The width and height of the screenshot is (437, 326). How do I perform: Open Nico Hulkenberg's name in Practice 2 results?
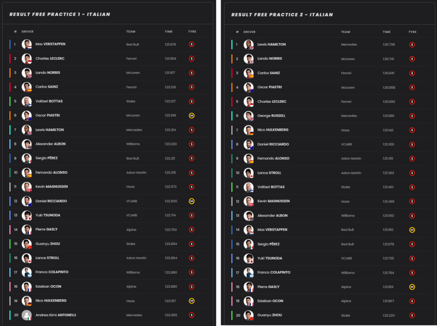pyautogui.click(x=273, y=130)
